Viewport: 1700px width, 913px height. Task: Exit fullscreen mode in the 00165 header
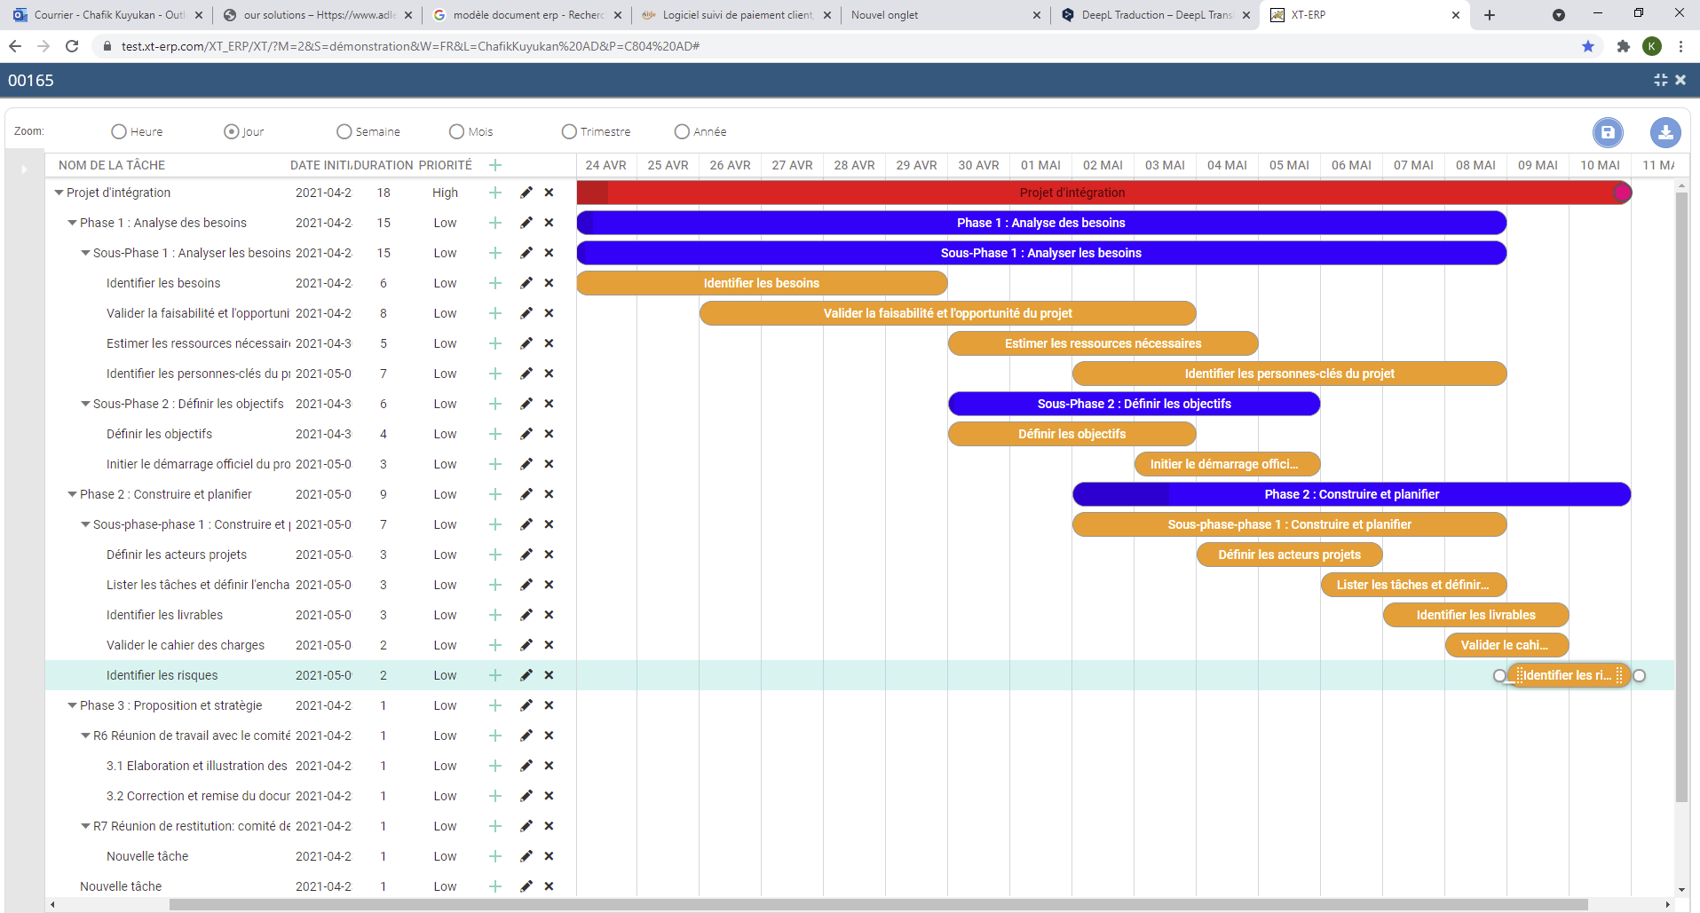1660,80
